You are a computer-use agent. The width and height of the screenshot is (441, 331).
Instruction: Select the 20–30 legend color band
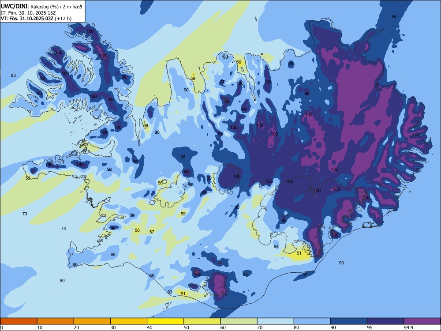tap(92, 321)
